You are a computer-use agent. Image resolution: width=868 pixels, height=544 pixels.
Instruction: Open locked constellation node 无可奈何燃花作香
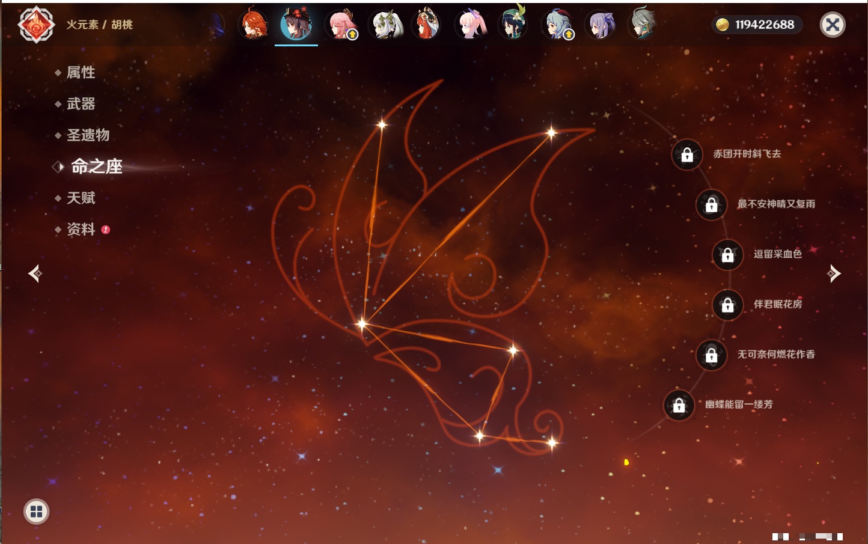[712, 355]
